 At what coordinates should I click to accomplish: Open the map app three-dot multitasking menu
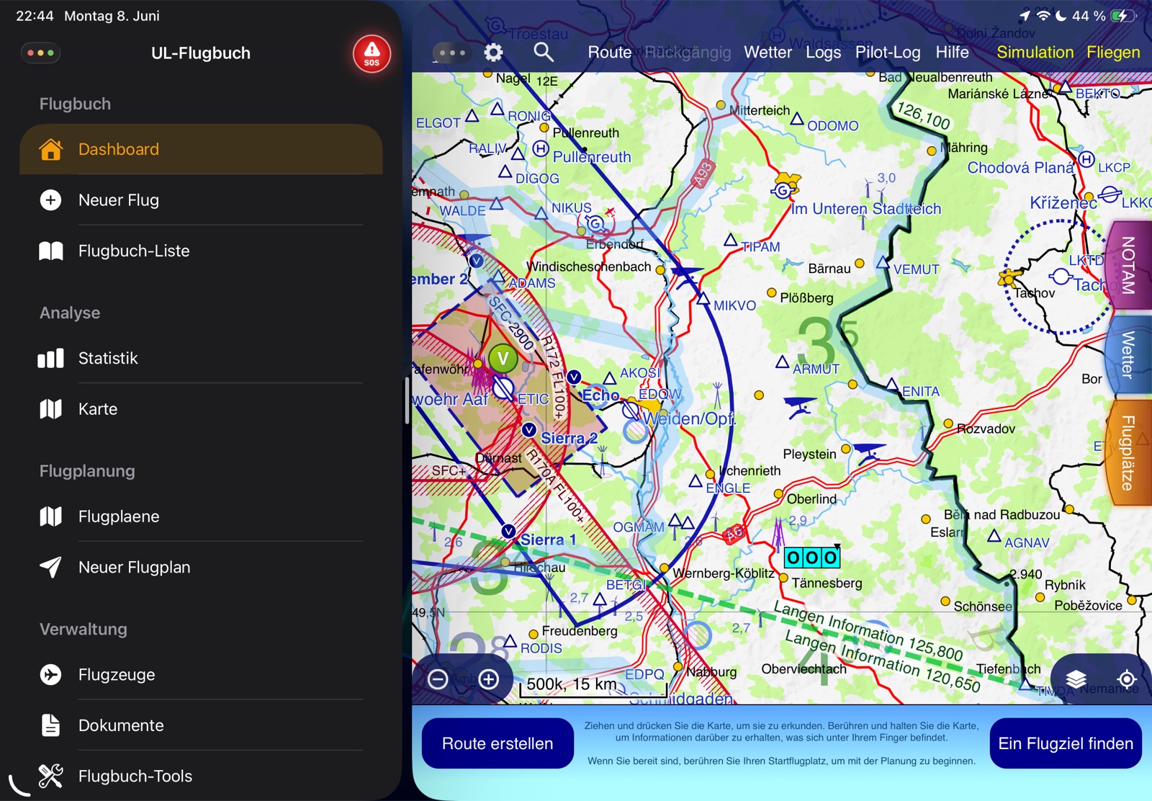point(451,53)
